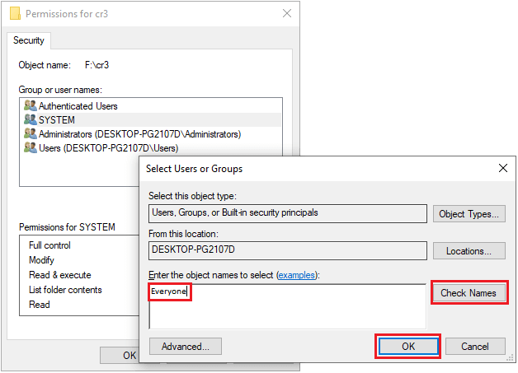
Task: Close the Select Users or Groups dialog
Action: point(502,168)
